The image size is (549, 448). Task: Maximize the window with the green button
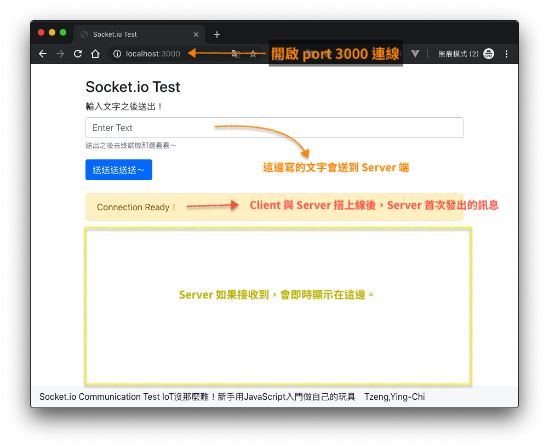63,32
